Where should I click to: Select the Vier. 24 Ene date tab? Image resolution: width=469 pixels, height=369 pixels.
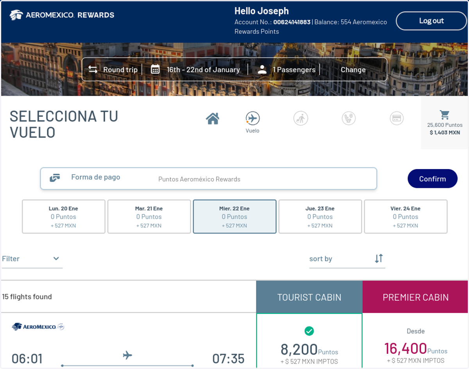406,217
